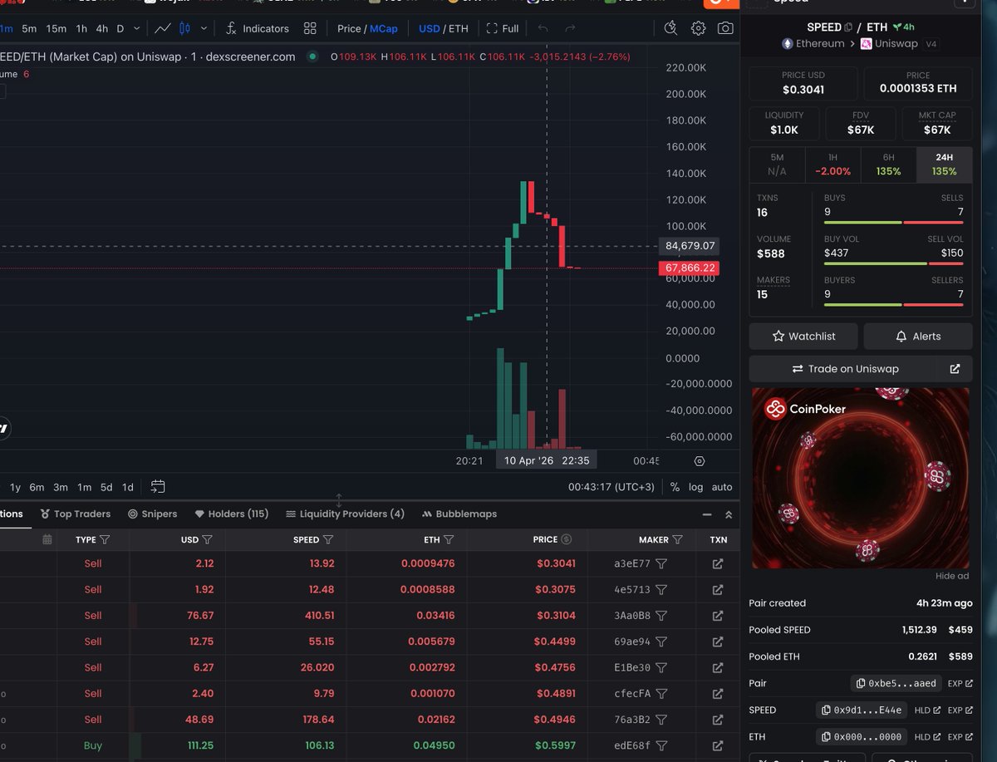Copy the Pair address 0xbe5...aaed
The image size is (997, 762).
pos(896,684)
